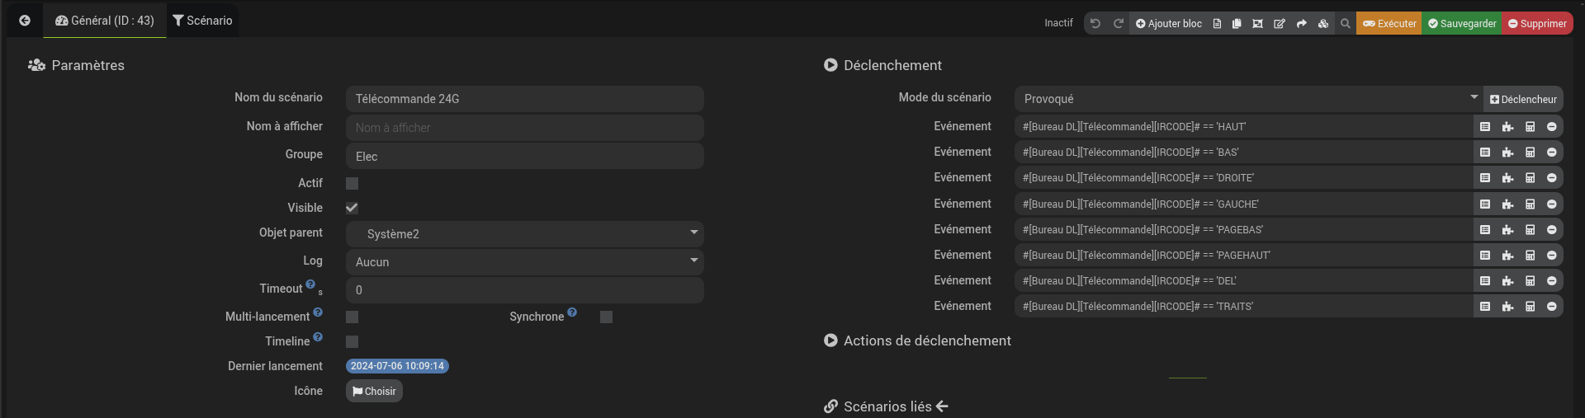This screenshot has width=1585, height=418.
Task: Click the edit pencil icon in toolbar
Action: [1280, 24]
